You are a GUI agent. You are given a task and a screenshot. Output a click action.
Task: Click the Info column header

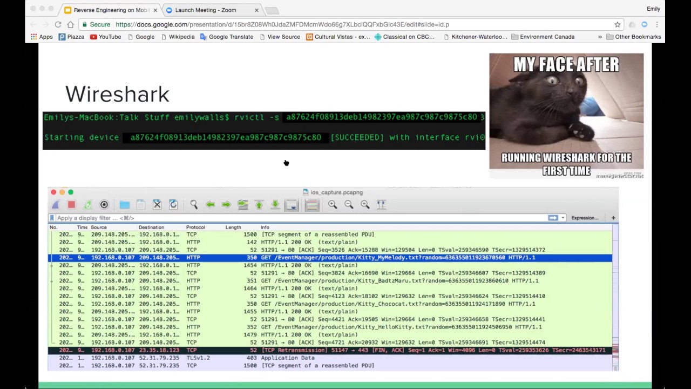[x=265, y=227]
